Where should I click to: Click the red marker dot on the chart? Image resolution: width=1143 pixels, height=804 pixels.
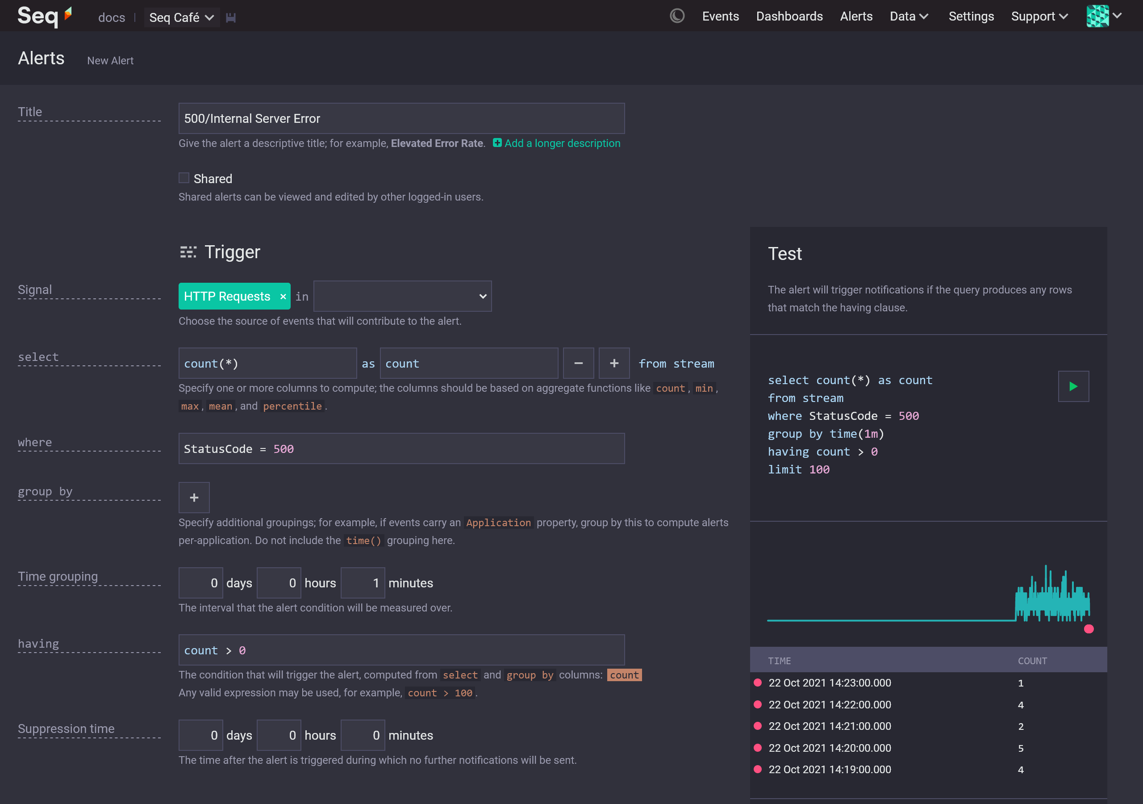tap(1089, 628)
